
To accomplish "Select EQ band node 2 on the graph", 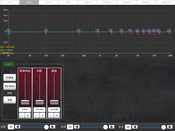I will (46, 32).
